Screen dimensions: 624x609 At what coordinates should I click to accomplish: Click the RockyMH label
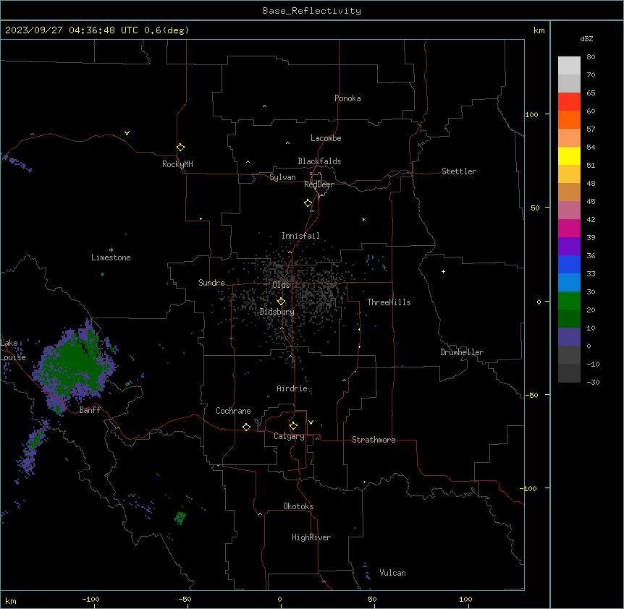[177, 164]
